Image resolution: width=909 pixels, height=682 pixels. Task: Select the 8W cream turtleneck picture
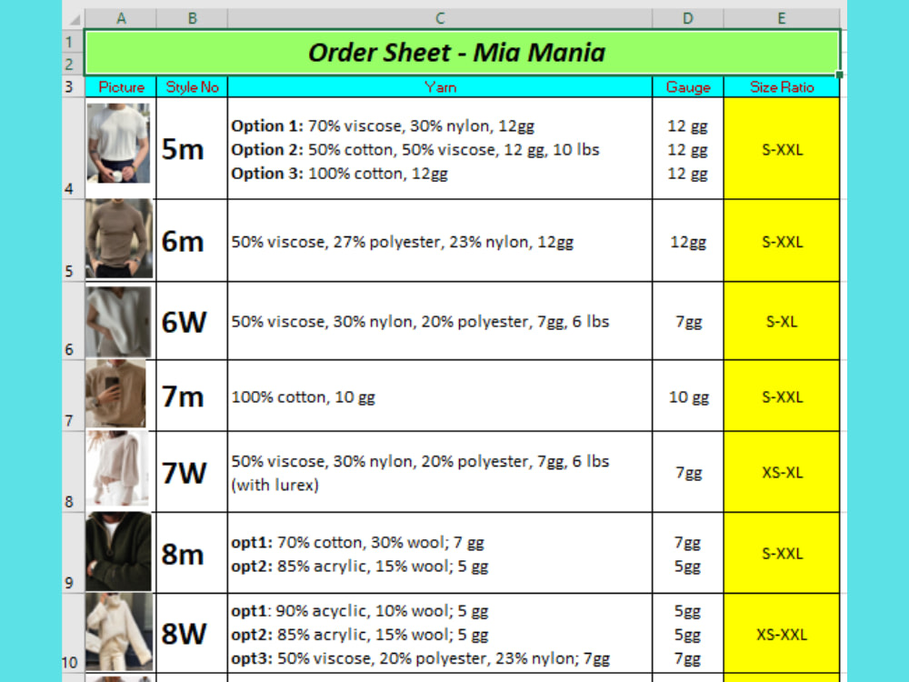[x=119, y=632]
